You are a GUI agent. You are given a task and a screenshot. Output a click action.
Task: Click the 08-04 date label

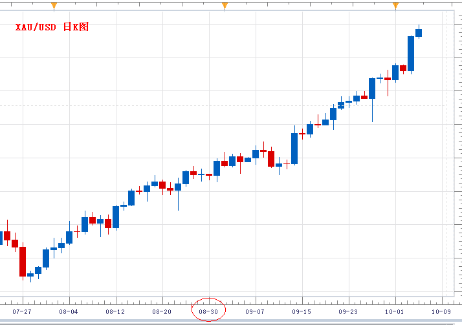click(x=69, y=312)
